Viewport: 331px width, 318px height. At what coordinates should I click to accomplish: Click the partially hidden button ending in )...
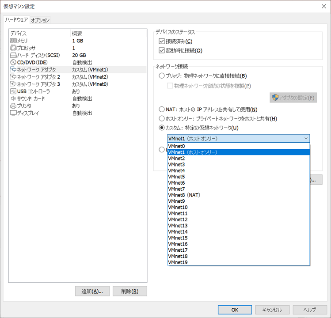coord(316,180)
